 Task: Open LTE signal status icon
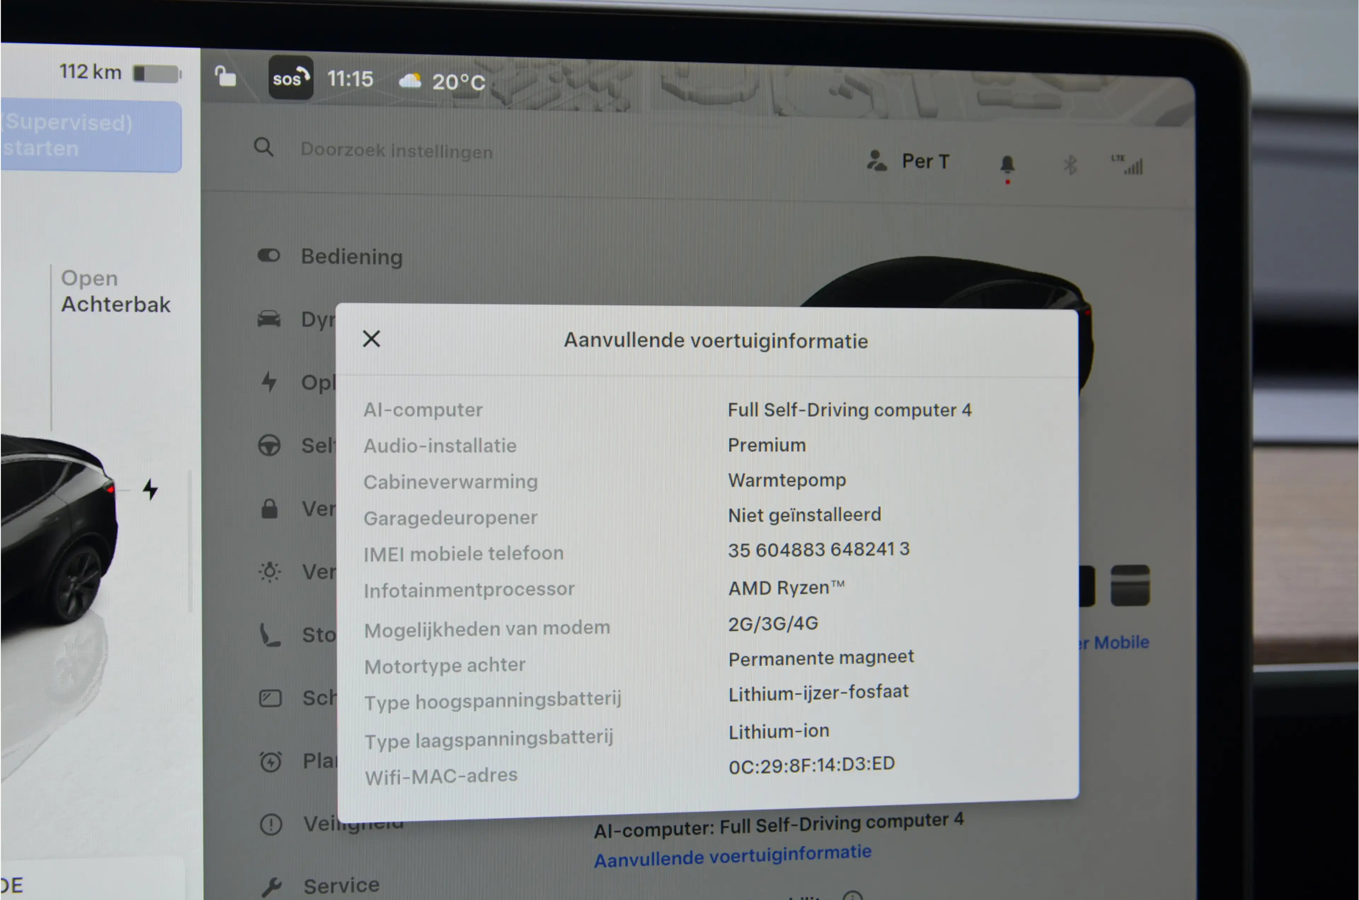pyautogui.click(x=1128, y=165)
